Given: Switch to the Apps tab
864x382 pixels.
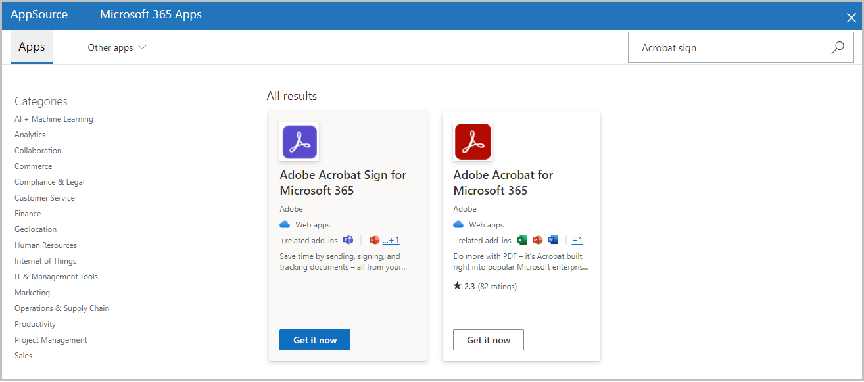Looking at the screenshot, I should click(x=31, y=47).
